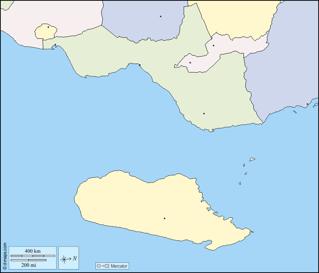Click the compass rose north indicator

point(69,258)
